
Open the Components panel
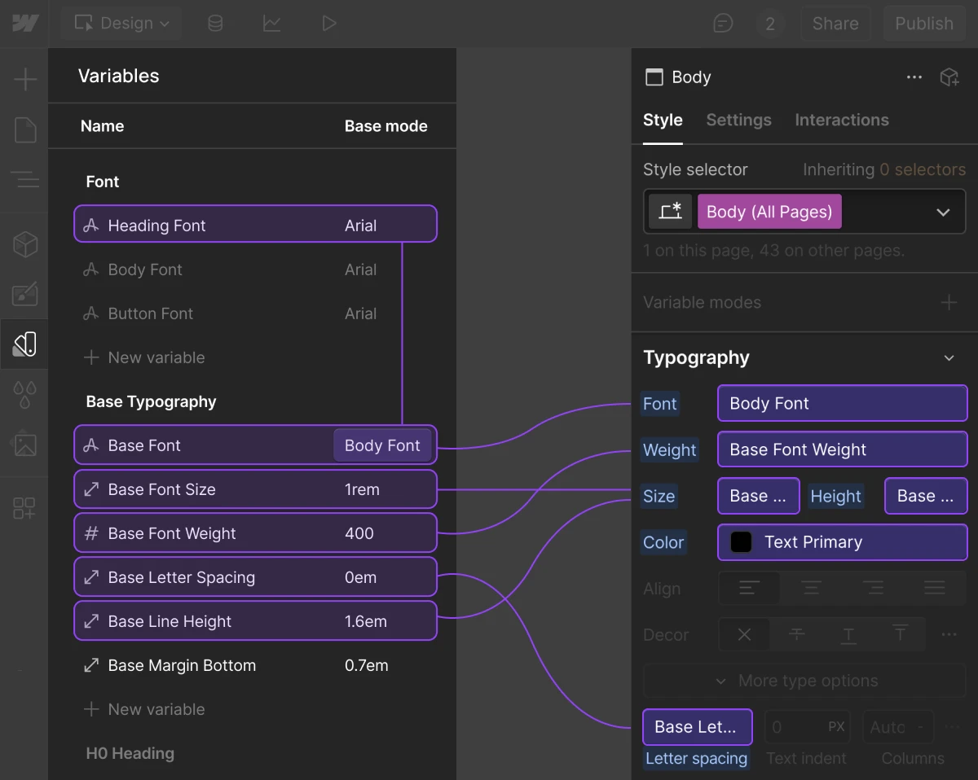[x=24, y=243]
